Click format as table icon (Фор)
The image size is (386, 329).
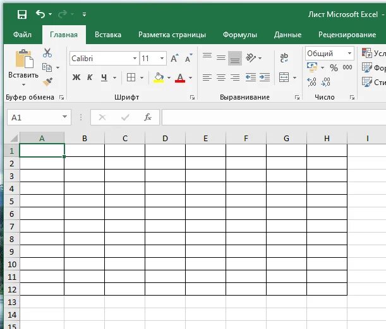(x=367, y=67)
